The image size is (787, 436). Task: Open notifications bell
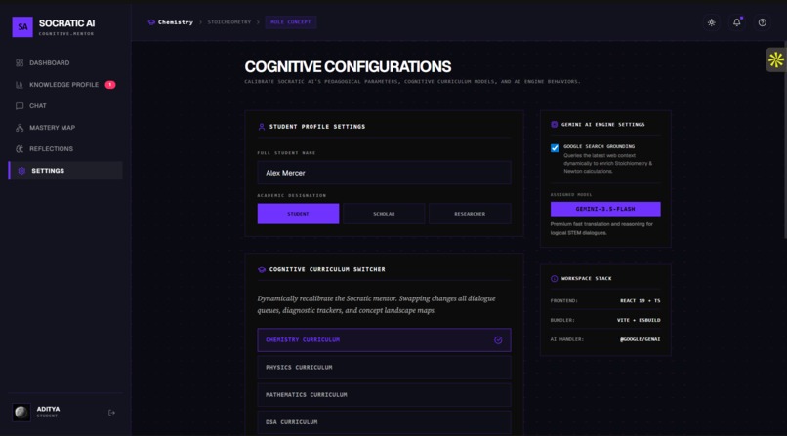[737, 22]
